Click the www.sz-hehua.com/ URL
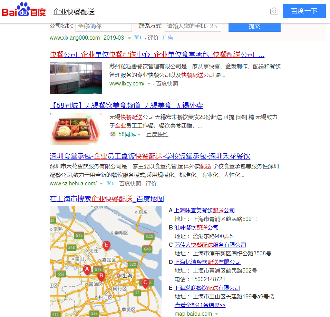Image resolution: width=330 pixels, height=317 pixels. [x=73, y=183]
